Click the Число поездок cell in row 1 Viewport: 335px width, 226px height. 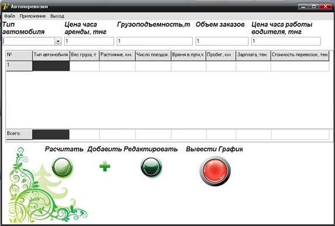point(153,66)
